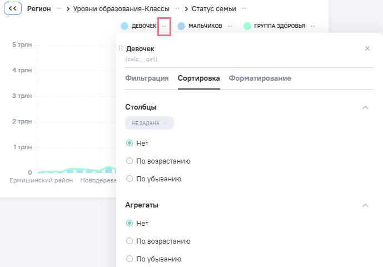Open options dots next to Группа здоровья legend

pos(313,26)
